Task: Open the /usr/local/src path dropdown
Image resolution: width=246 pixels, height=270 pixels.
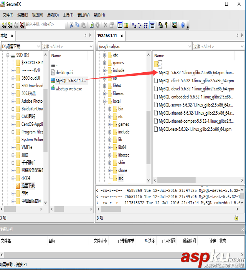Action: click(189, 46)
